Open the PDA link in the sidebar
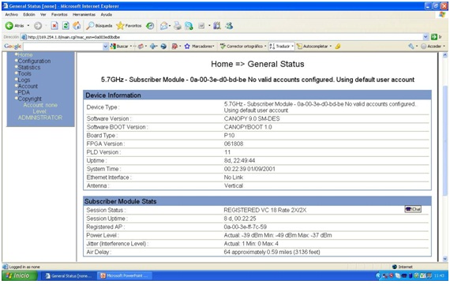The width and height of the screenshot is (450, 284). (24, 92)
